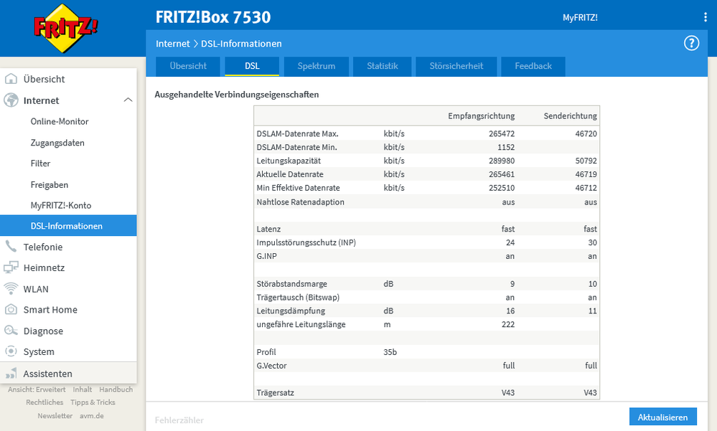
Task: Collapse the Internet menu chevron
Action: 128,100
